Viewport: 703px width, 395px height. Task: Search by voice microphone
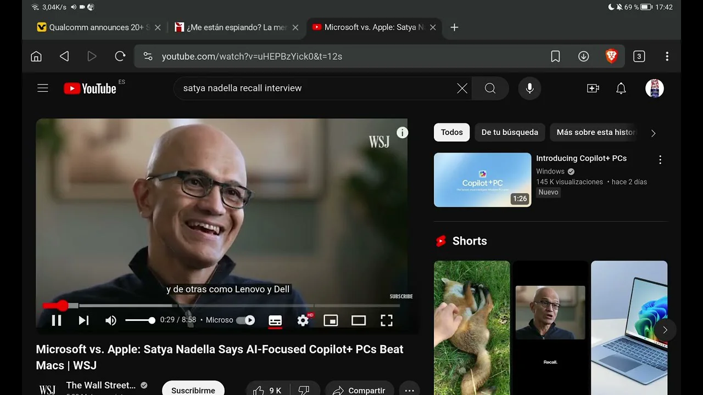(529, 88)
